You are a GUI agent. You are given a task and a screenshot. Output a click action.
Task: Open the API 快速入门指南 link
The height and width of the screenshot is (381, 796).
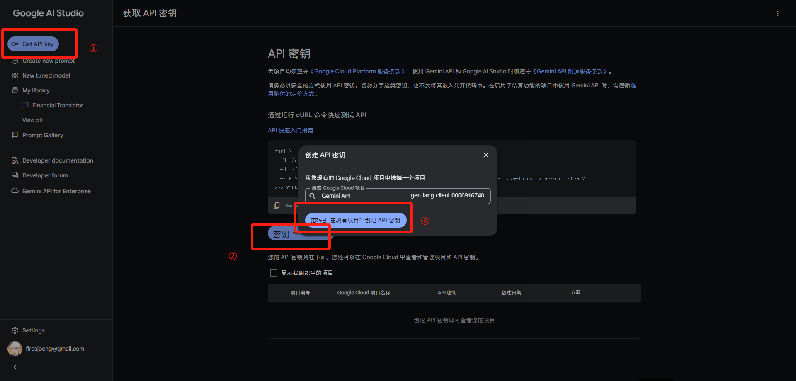tap(291, 130)
